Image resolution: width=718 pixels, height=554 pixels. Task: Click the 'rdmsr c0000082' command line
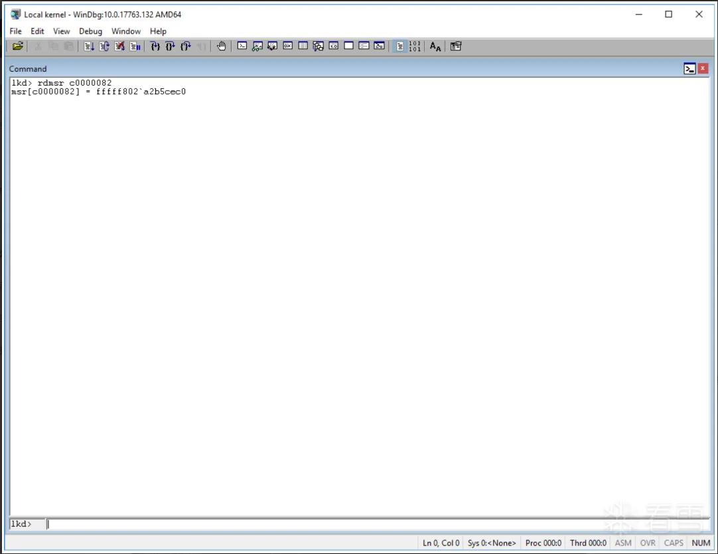pyautogui.click(x=61, y=83)
